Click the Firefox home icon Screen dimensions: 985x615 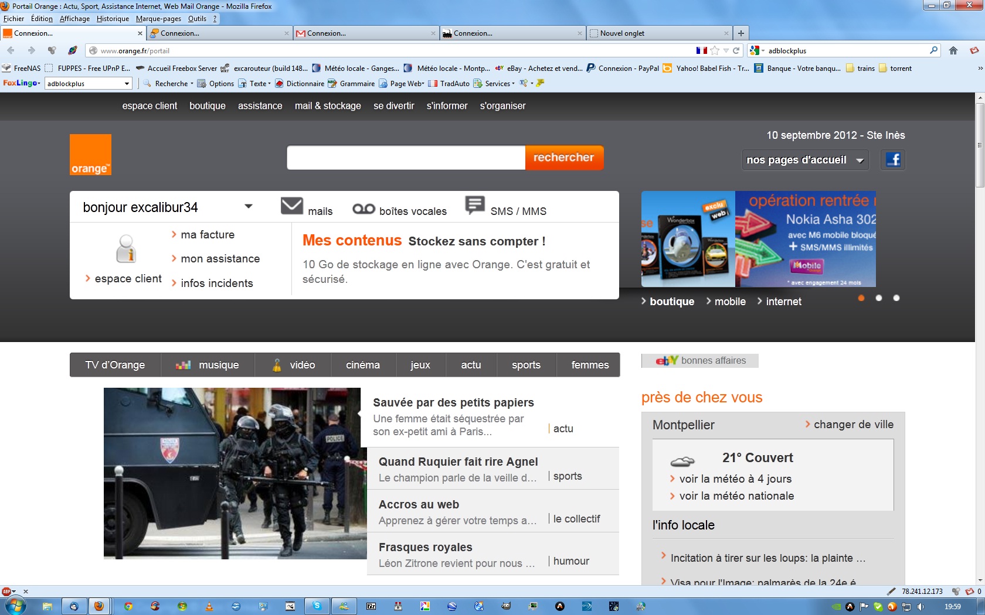pos(953,50)
